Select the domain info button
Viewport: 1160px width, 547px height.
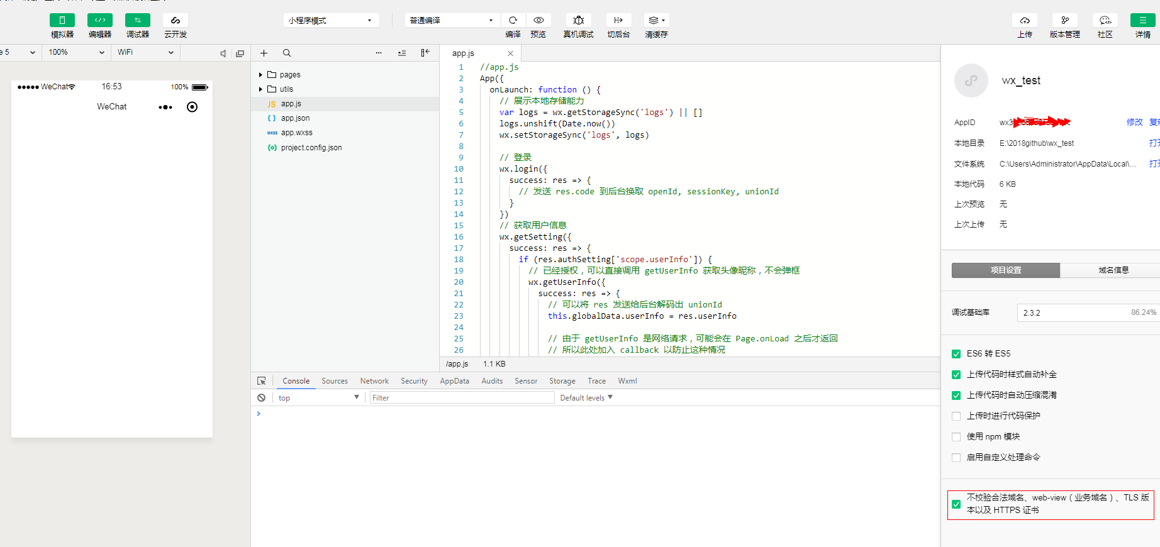(1113, 270)
